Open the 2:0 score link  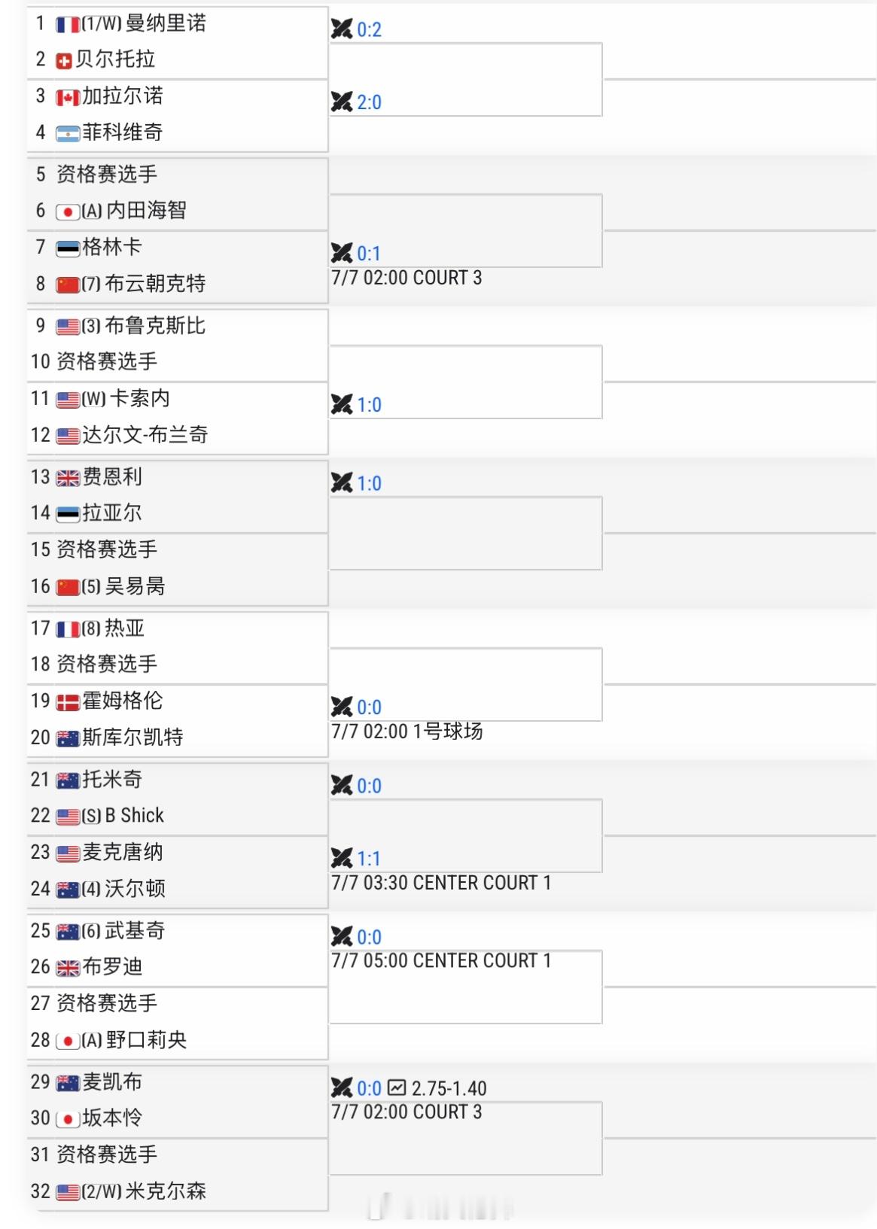coord(369,102)
